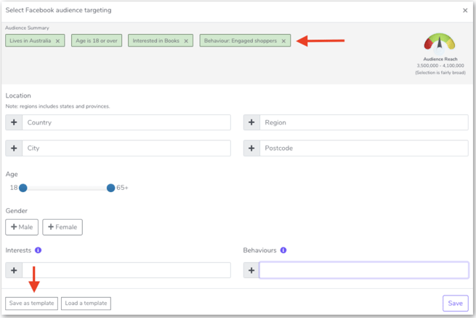476x318 pixels.
Task: Remove the Behaviour: Engaged shoppers tag
Action: point(283,41)
